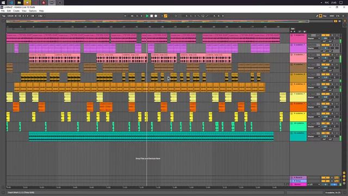Toggle the MIDI Map Mode switch
Image resolution: width=348 pixels, height=196 pixels.
pos(332,16)
